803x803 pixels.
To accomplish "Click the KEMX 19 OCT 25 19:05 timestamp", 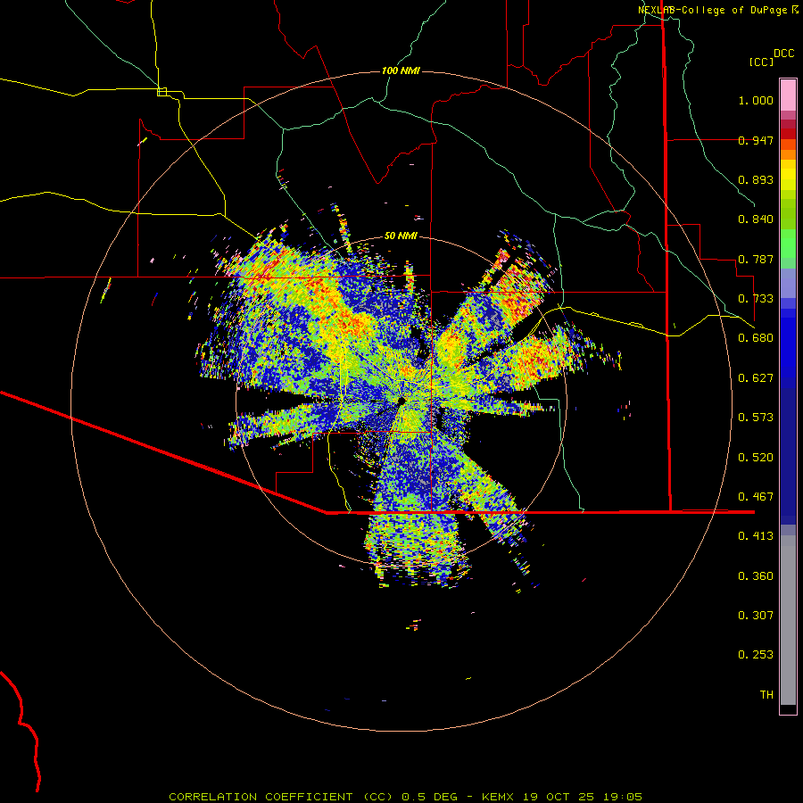I will [x=562, y=797].
